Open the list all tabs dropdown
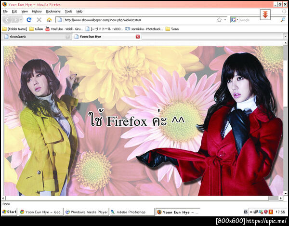Image resolution: width=289 pixels, height=226 pixels. coord(286,37)
